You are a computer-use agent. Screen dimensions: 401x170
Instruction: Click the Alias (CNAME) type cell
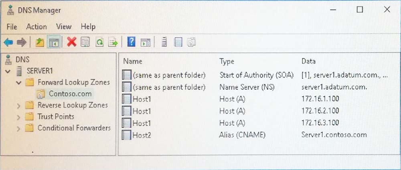point(242,135)
